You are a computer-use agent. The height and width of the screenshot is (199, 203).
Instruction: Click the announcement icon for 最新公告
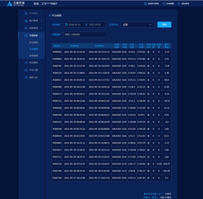click(26, 77)
